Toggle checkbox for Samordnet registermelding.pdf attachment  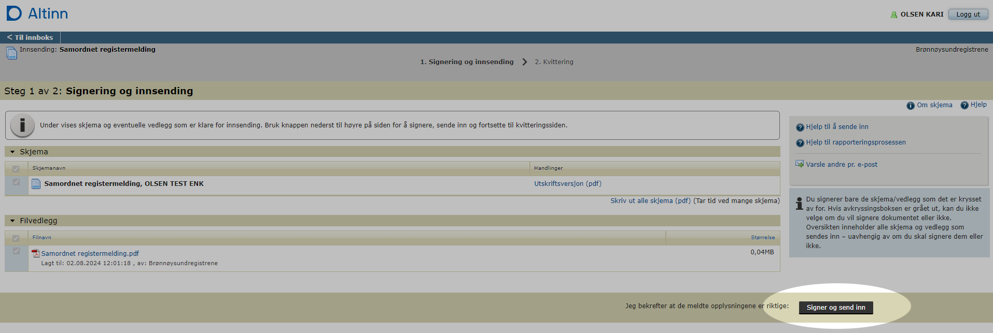[16, 251]
